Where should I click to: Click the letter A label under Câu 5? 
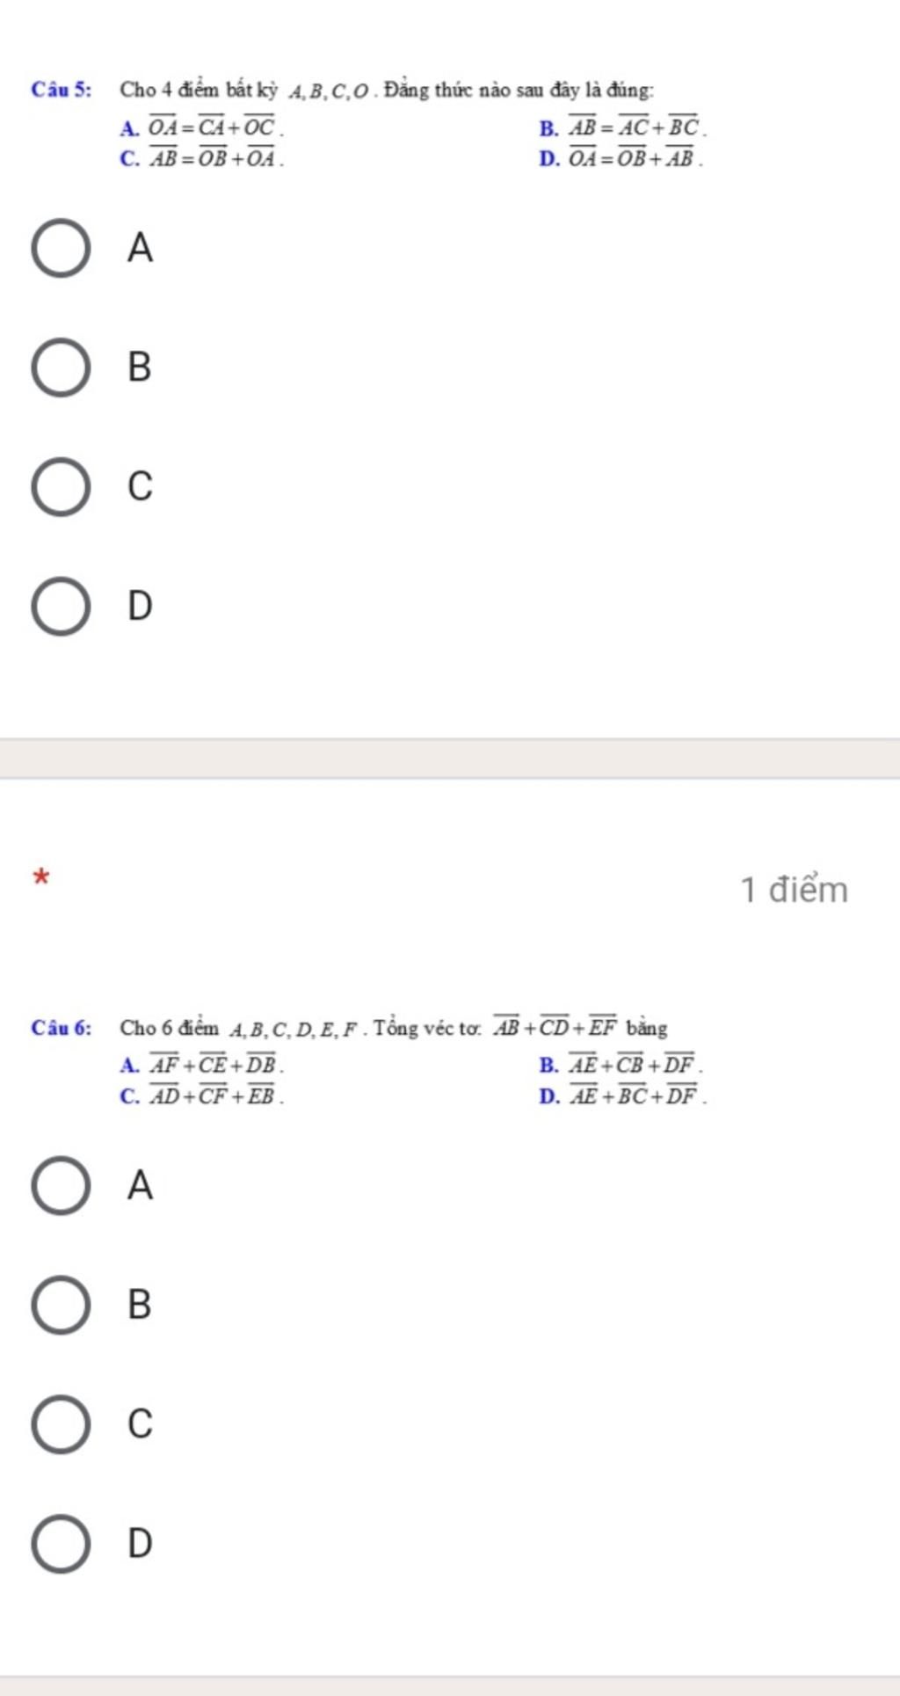tap(140, 248)
